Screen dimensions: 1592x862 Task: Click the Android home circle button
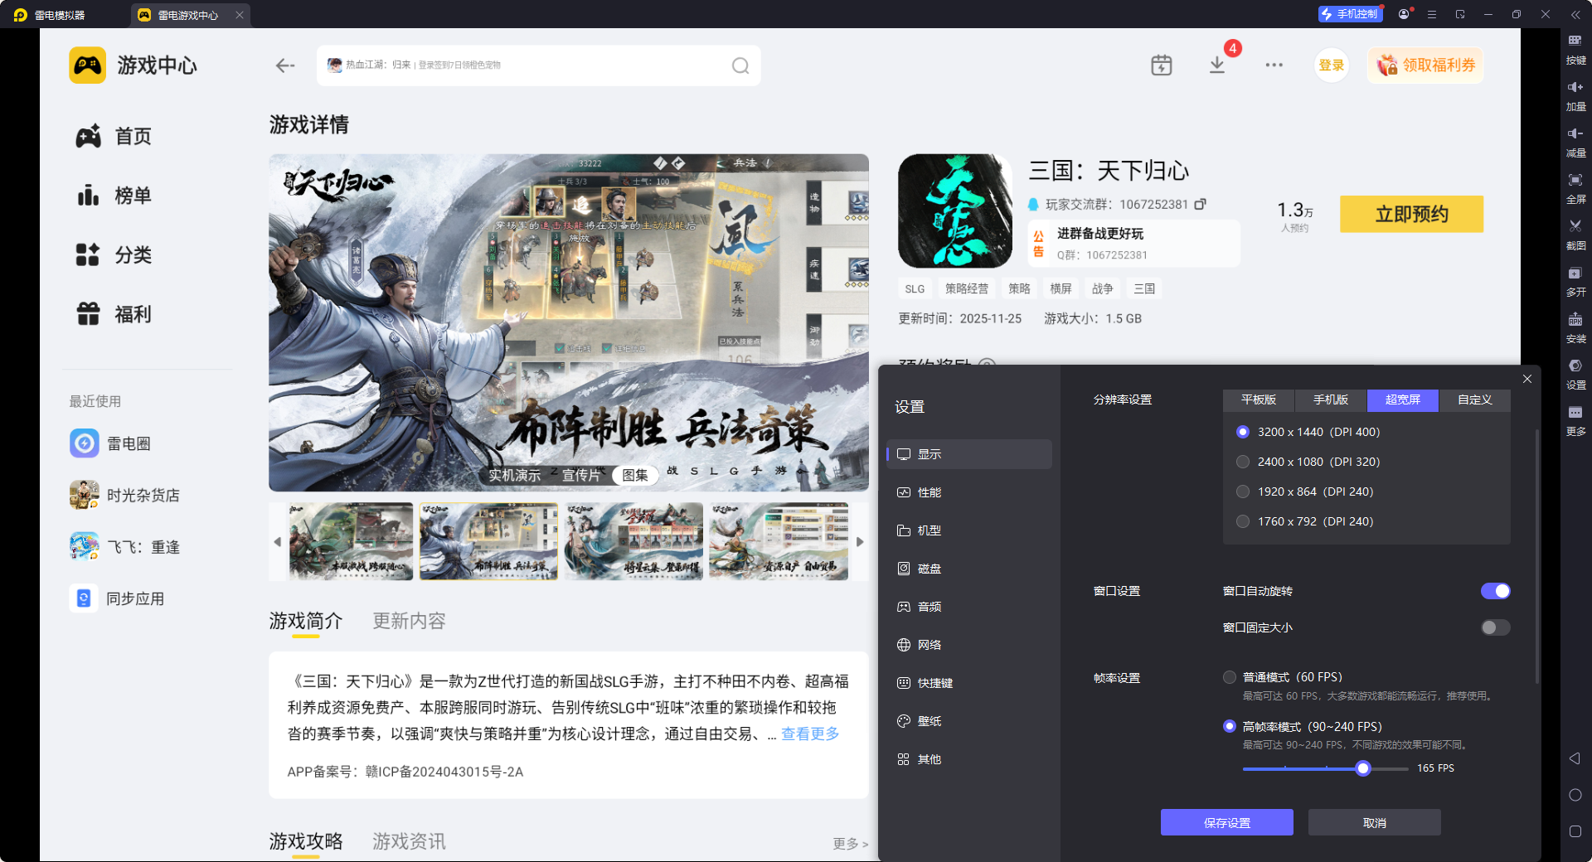click(x=1575, y=795)
